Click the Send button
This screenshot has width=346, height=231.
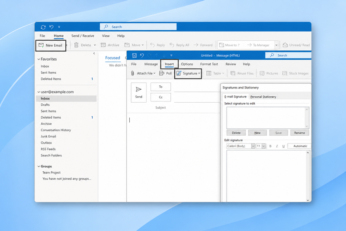(138, 93)
